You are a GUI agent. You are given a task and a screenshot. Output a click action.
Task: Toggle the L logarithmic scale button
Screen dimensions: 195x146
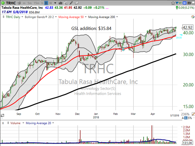[186, 118]
